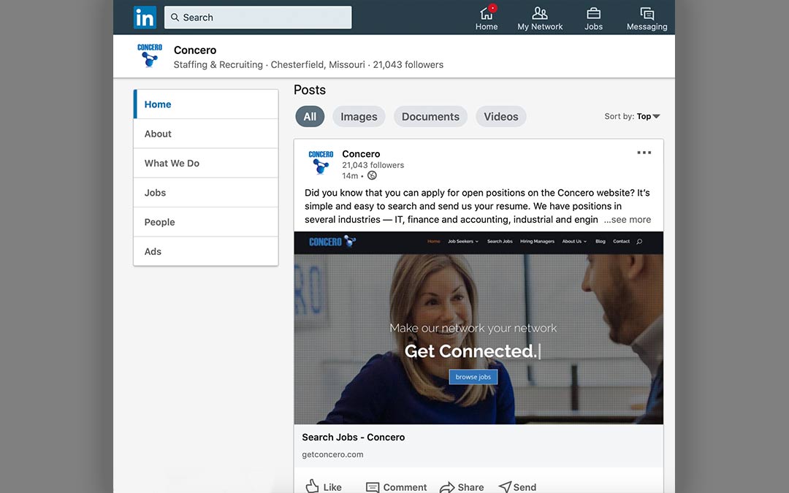This screenshot has width=789, height=493.
Task: Comment on the Concero post
Action: click(x=396, y=486)
